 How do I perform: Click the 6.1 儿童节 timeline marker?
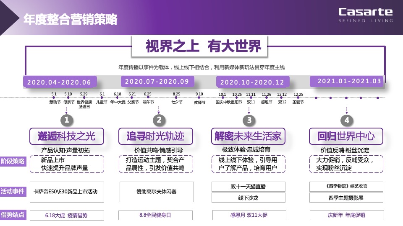tap(102, 98)
